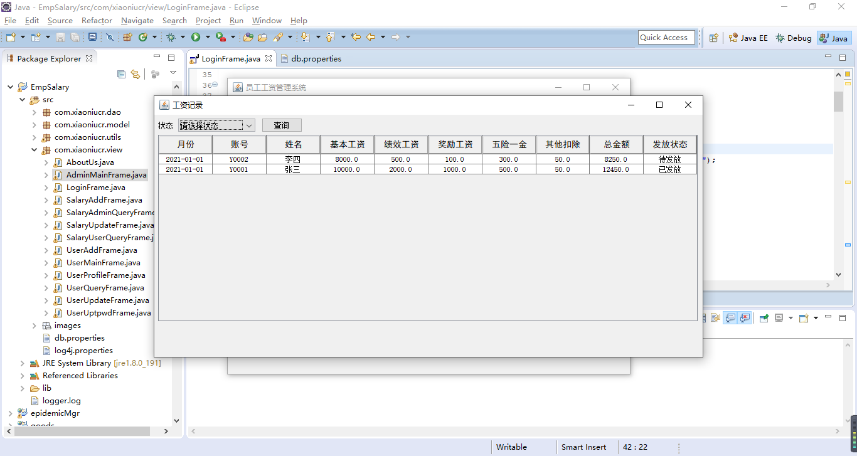Click the Run Last Tool (external tools) icon
Screen dimensions: 857x456
[221, 37]
